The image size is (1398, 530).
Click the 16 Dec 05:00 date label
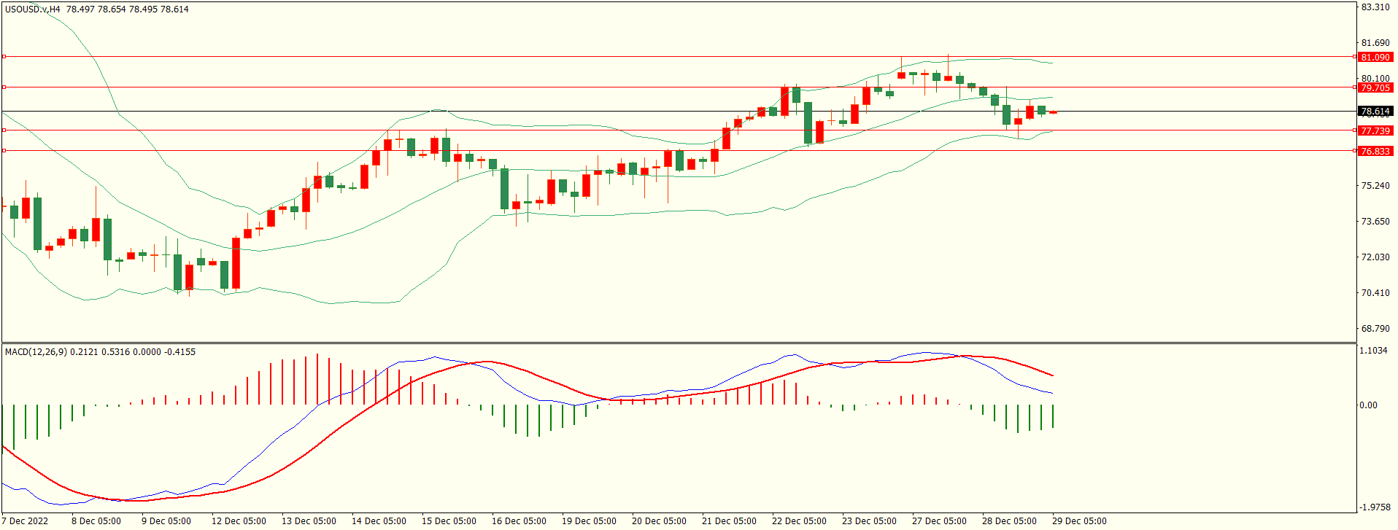[x=519, y=521]
